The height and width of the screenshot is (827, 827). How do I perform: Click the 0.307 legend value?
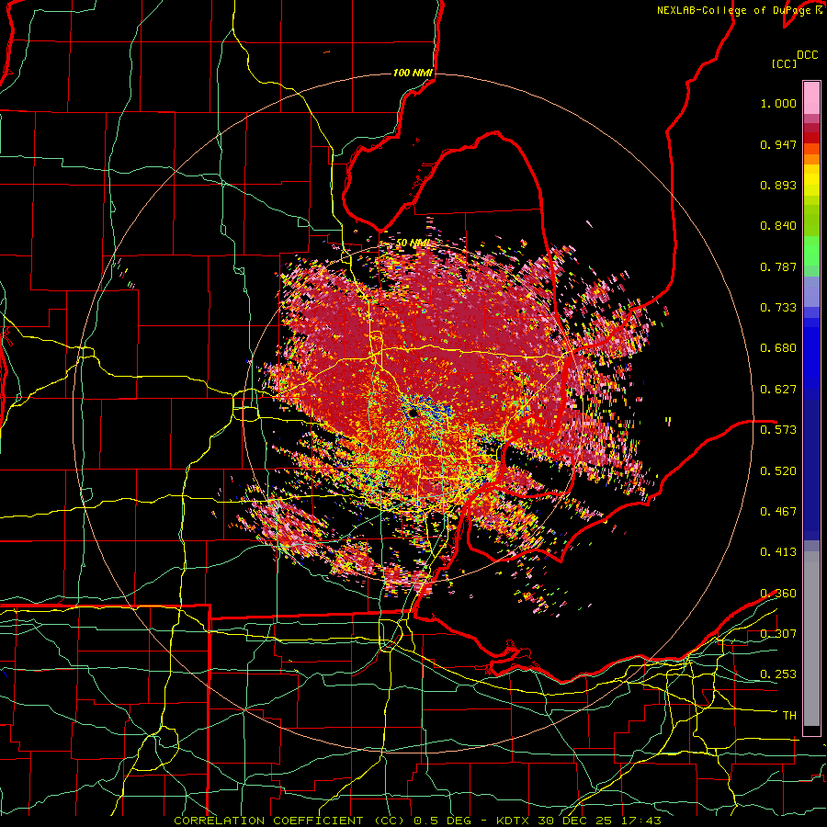click(x=778, y=634)
